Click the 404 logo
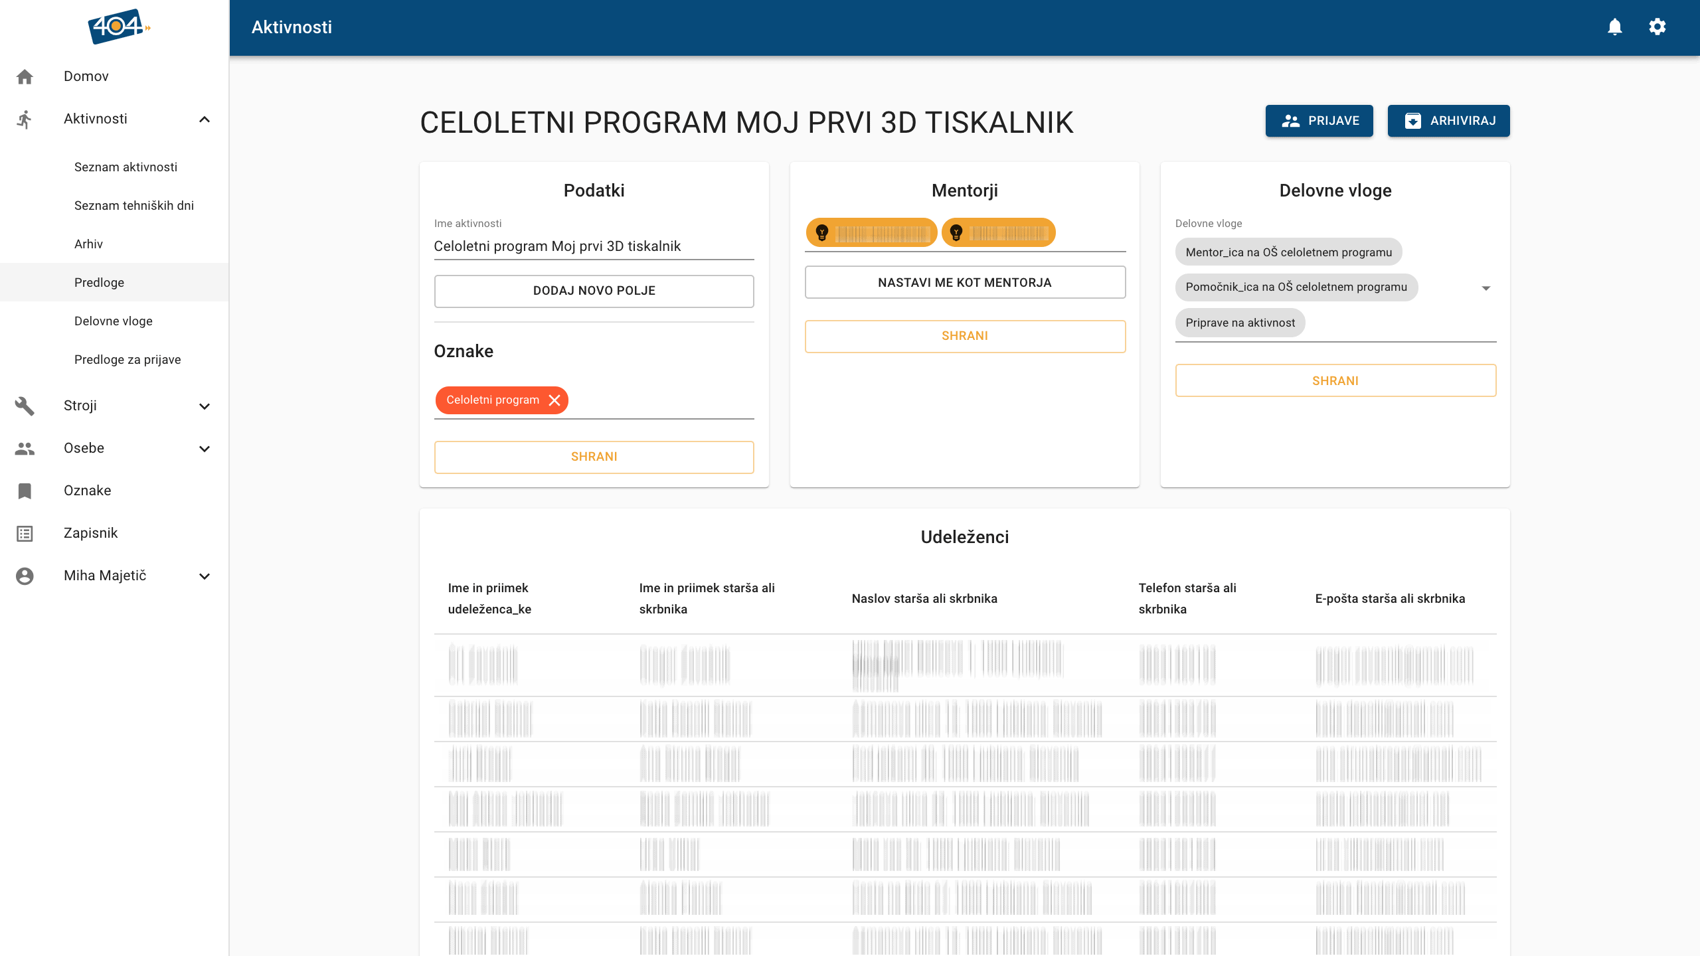The height and width of the screenshot is (956, 1700). click(118, 27)
